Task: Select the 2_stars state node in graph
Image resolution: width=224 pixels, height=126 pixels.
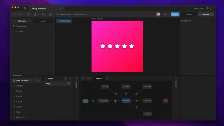Action: (126, 86)
